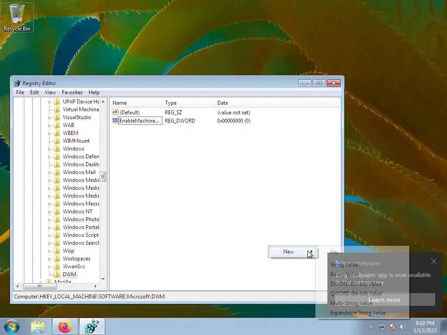
Task: Click the REG_DWORD type cell
Action: (x=180, y=120)
